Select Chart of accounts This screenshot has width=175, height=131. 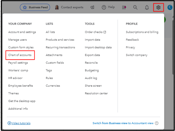pos(20,55)
